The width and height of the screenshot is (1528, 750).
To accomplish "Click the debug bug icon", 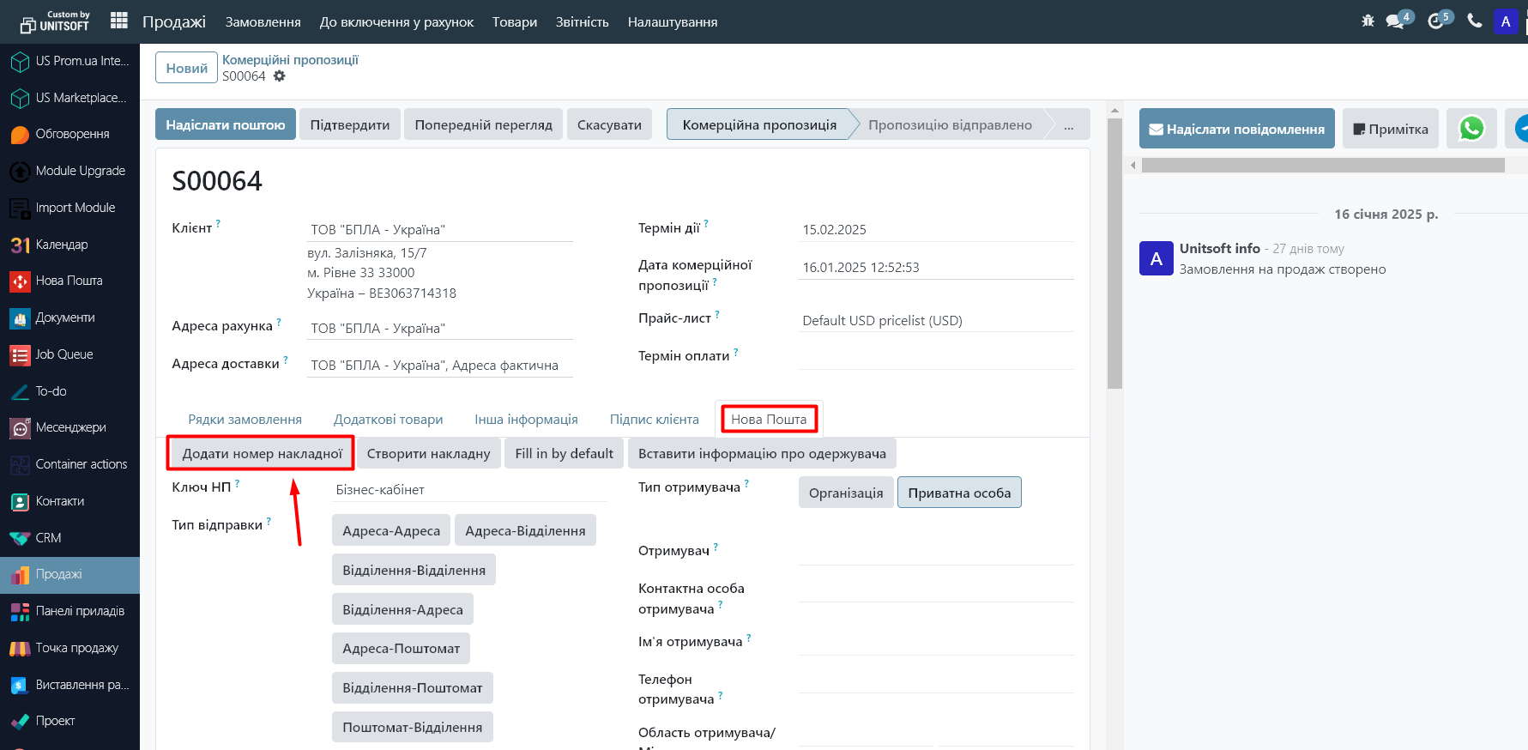I will pos(1368,21).
